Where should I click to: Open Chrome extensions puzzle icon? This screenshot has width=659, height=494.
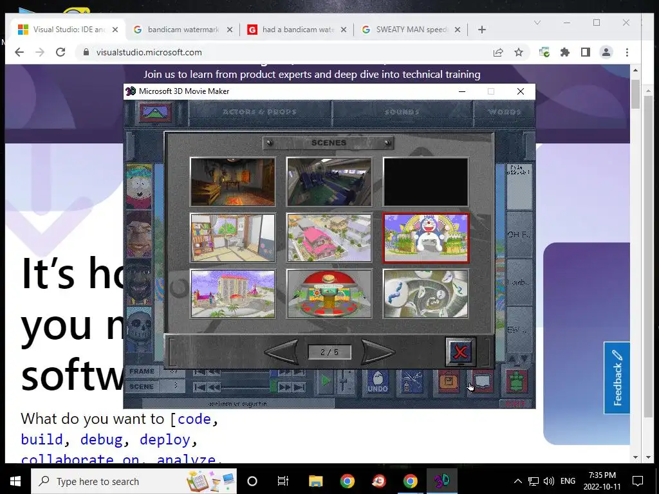565,52
